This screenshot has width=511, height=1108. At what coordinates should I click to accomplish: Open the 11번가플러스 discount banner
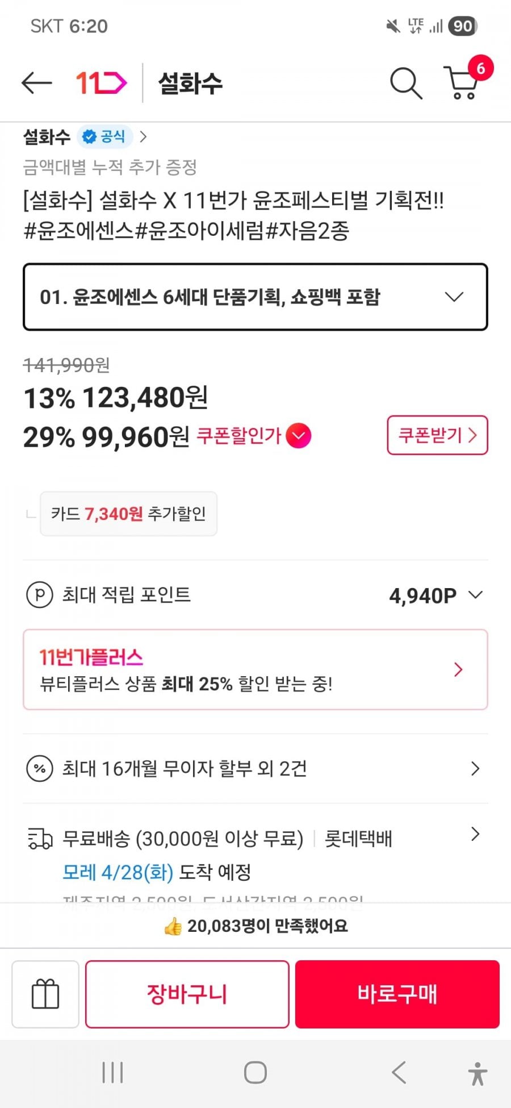click(x=256, y=669)
